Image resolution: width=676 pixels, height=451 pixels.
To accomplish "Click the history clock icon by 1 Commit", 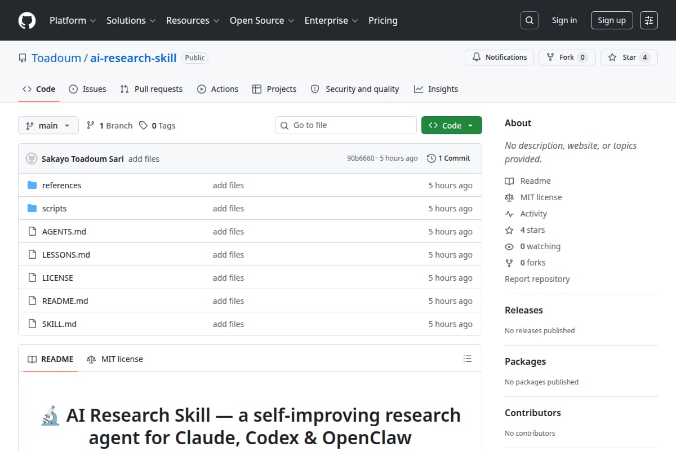I will click(x=432, y=158).
